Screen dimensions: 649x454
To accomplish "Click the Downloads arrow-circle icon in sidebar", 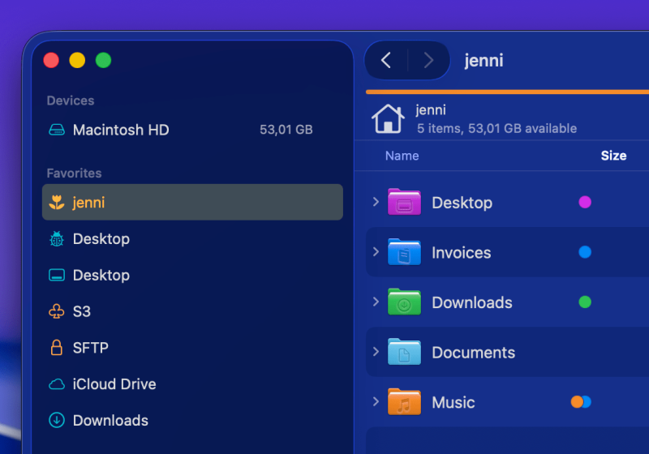I will point(57,420).
